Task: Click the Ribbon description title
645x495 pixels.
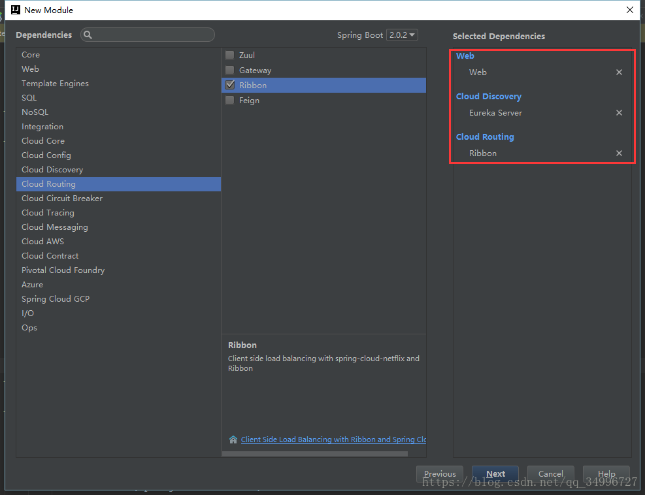Action: point(242,345)
